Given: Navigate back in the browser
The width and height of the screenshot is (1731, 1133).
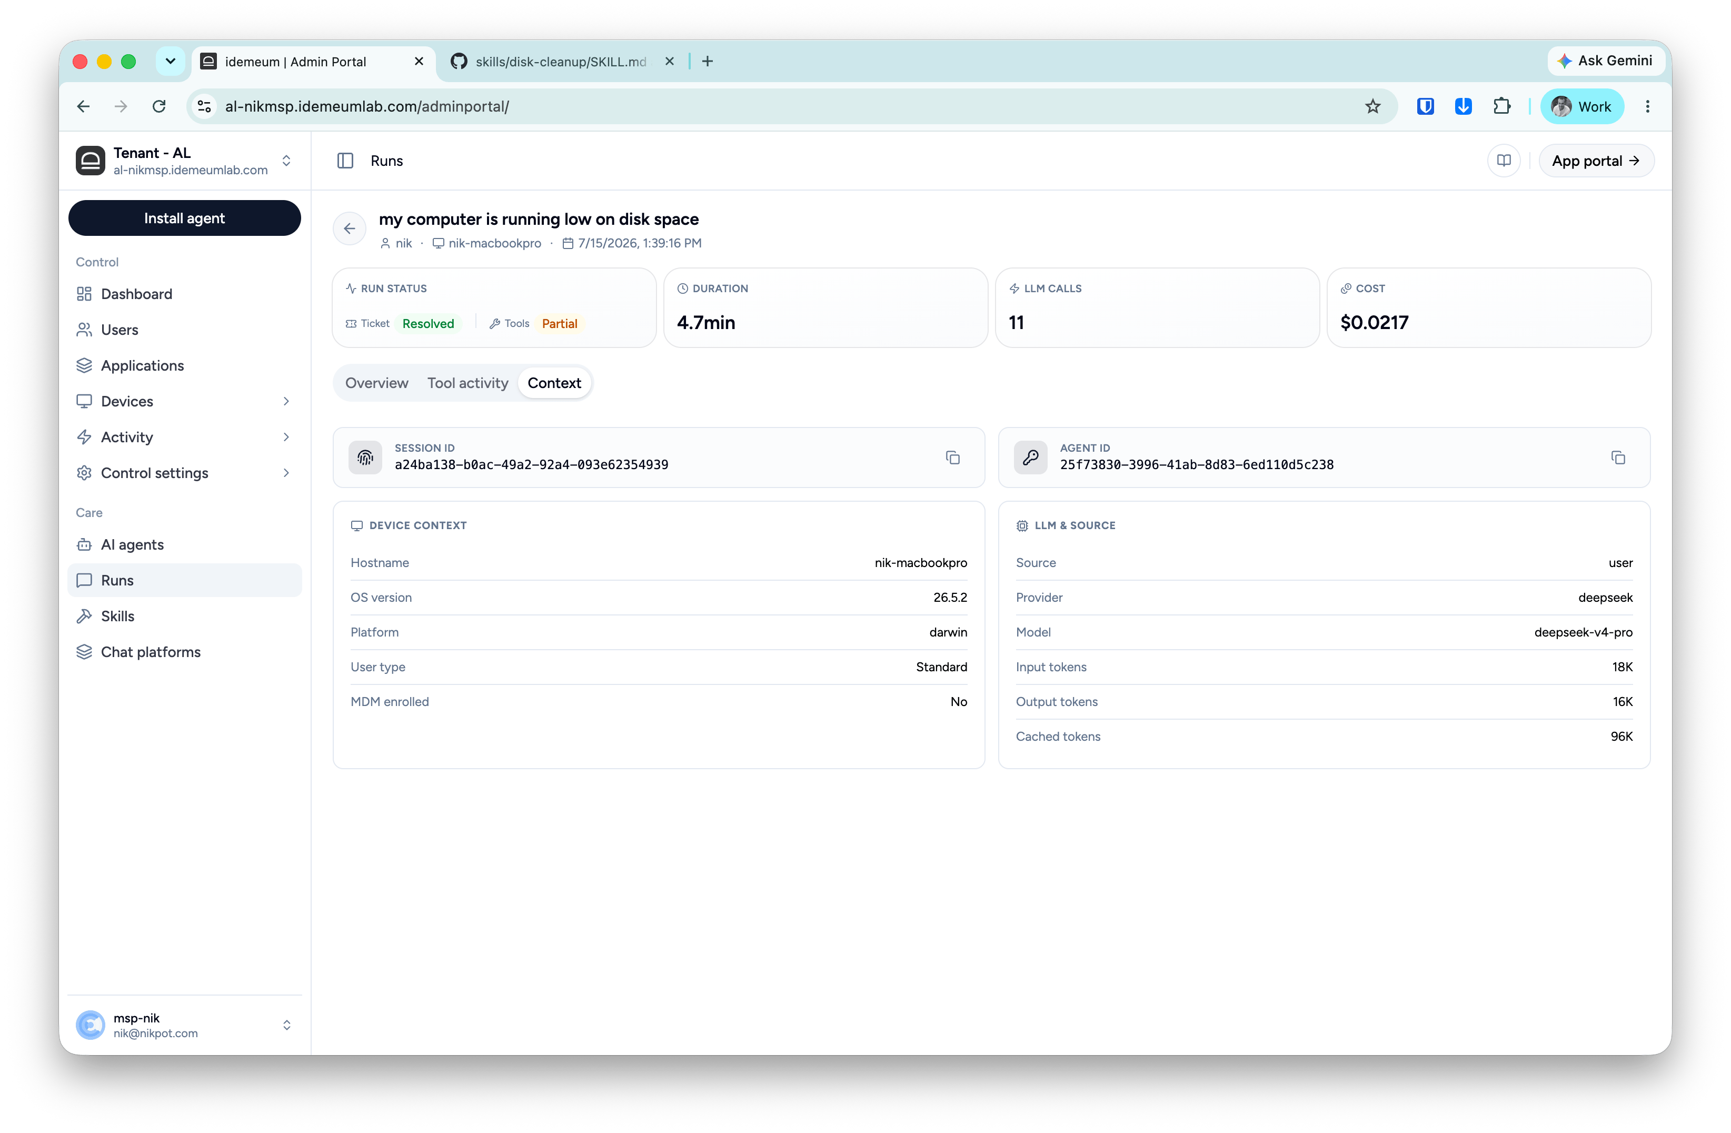Looking at the screenshot, I should point(84,107).
